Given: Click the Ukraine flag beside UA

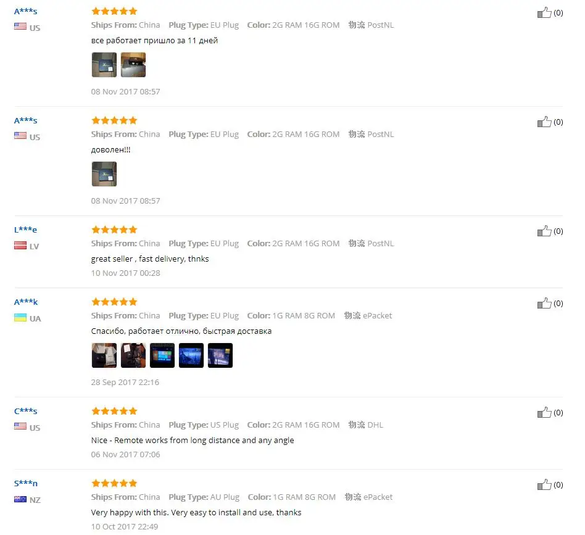Looking at the screenshot, I should pyautogui.click(x=20, y=318).
